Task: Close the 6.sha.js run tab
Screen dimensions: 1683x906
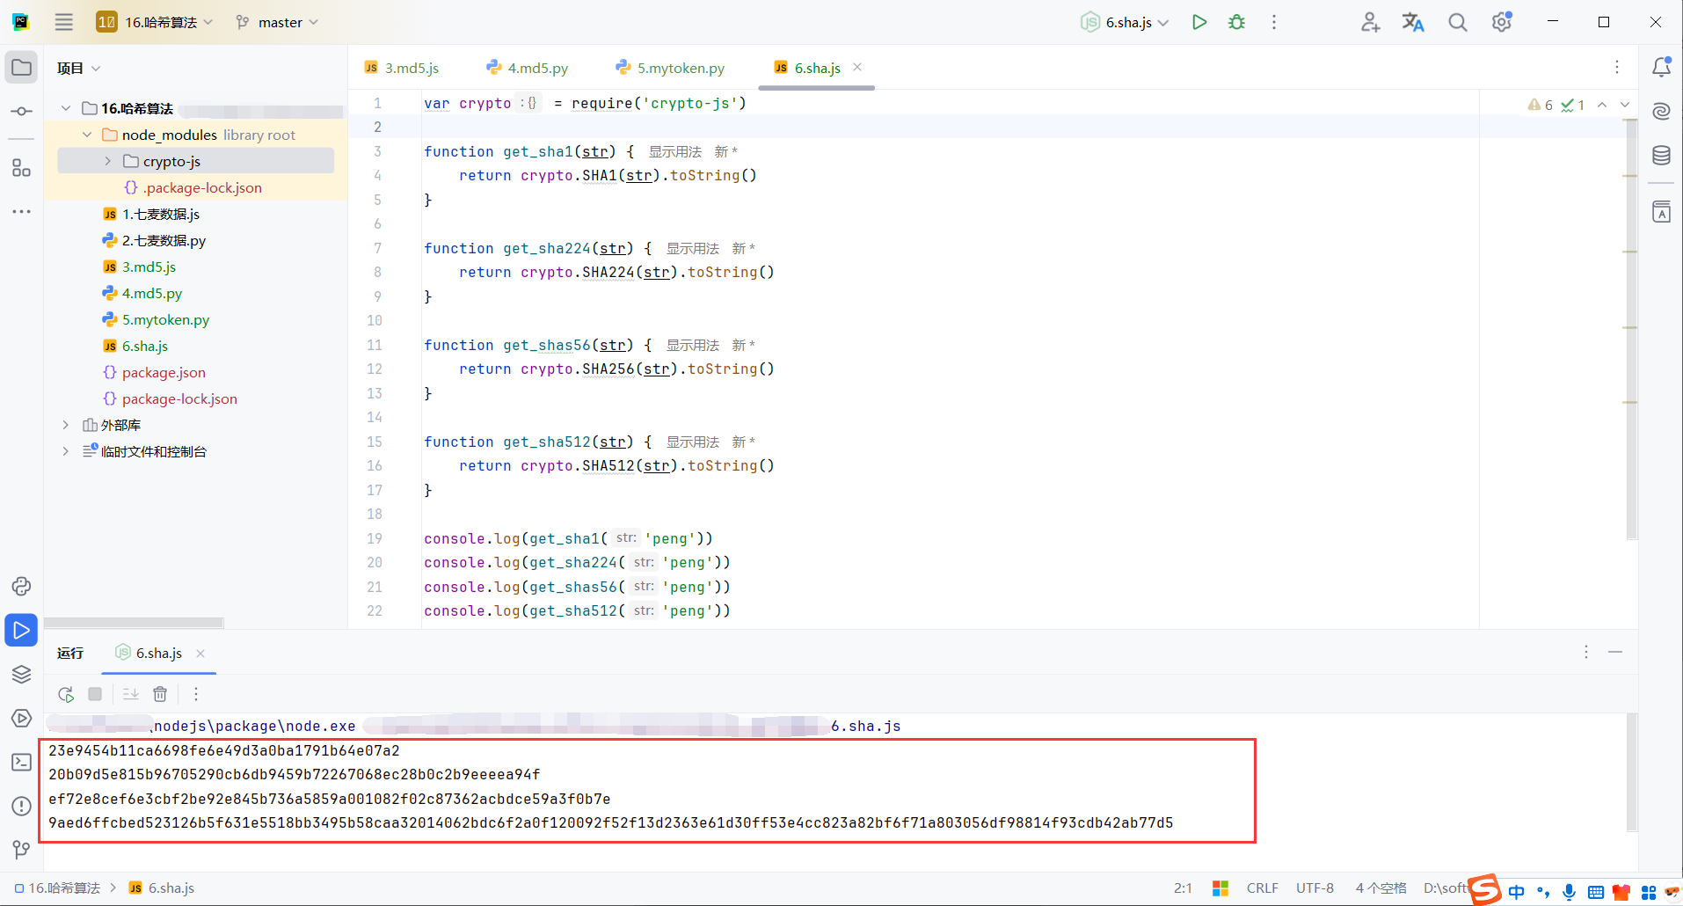Action: click(200, 653)
